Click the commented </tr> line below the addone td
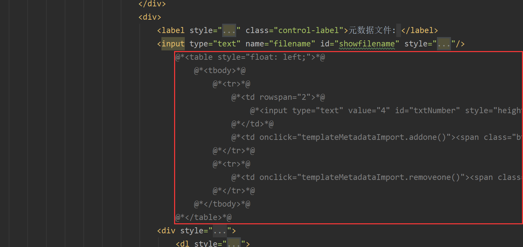Screen dimensions: 523x247 234,151
